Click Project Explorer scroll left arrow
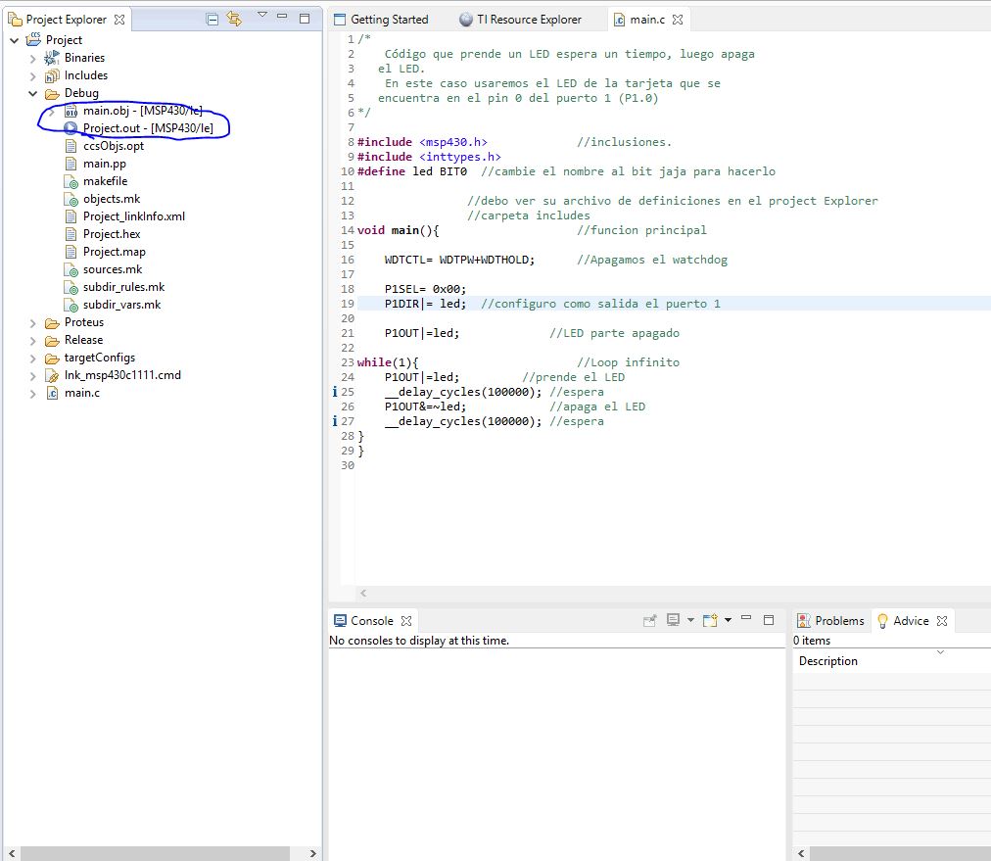The height and width of the screenshot is (861, 991). click(x=12, y=853)
